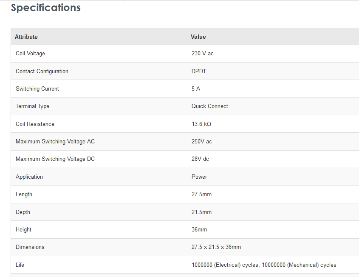Select the Dimensions 27.5 x 21.5 x 36mm value

(x=216, y=247)
